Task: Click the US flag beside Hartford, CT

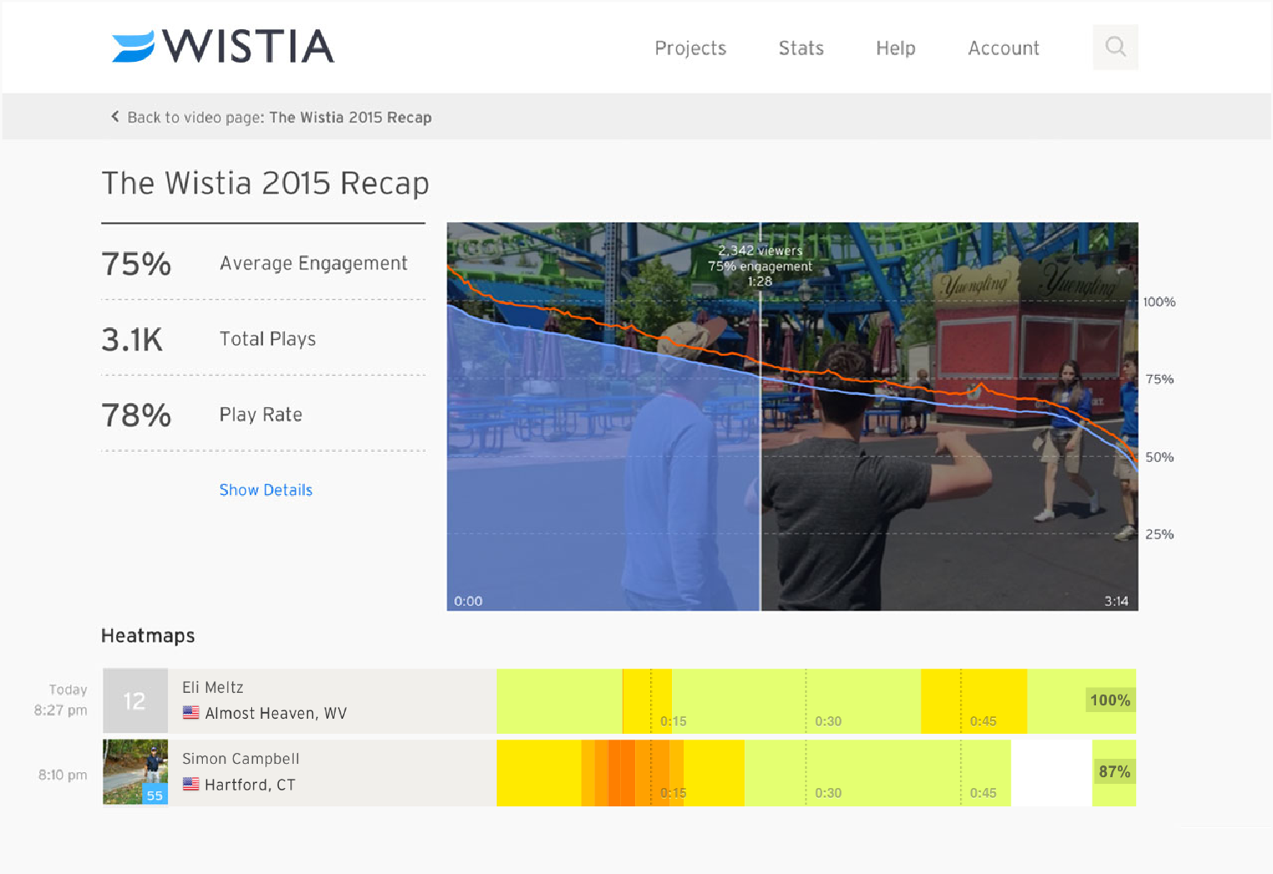Action: point(191,785)
